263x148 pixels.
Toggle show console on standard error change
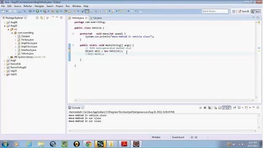pos(229,108)
